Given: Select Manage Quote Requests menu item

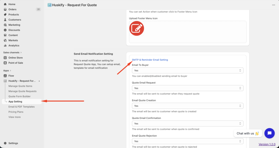Looking at the screenshot, I should 22,91.
